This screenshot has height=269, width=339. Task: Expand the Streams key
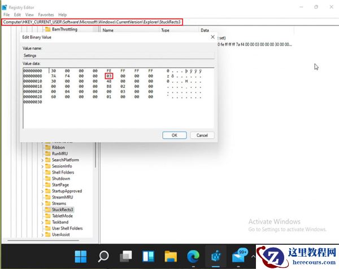point(42,204)
